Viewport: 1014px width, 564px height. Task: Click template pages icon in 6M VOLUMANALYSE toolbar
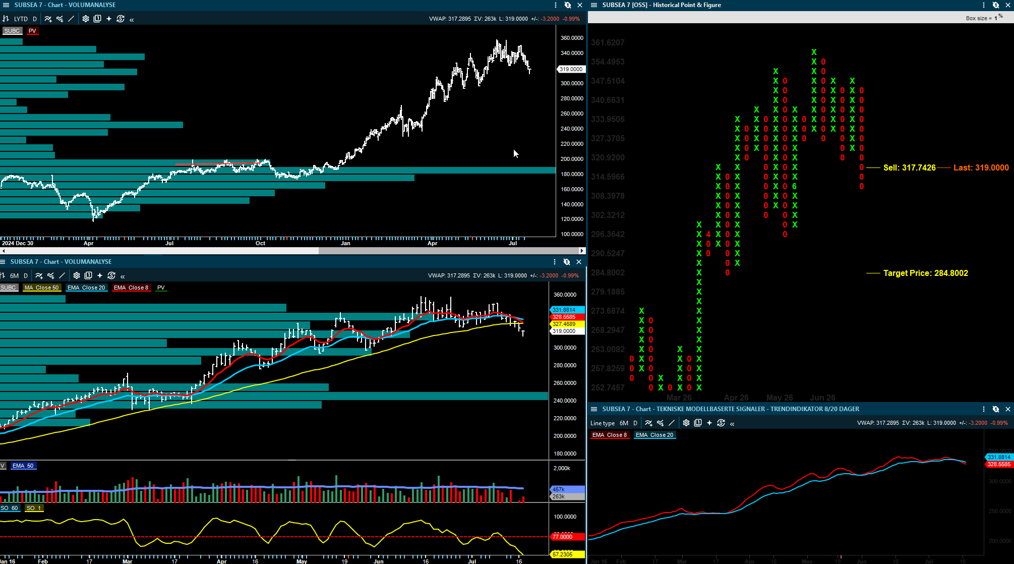(x=88, y=275)
